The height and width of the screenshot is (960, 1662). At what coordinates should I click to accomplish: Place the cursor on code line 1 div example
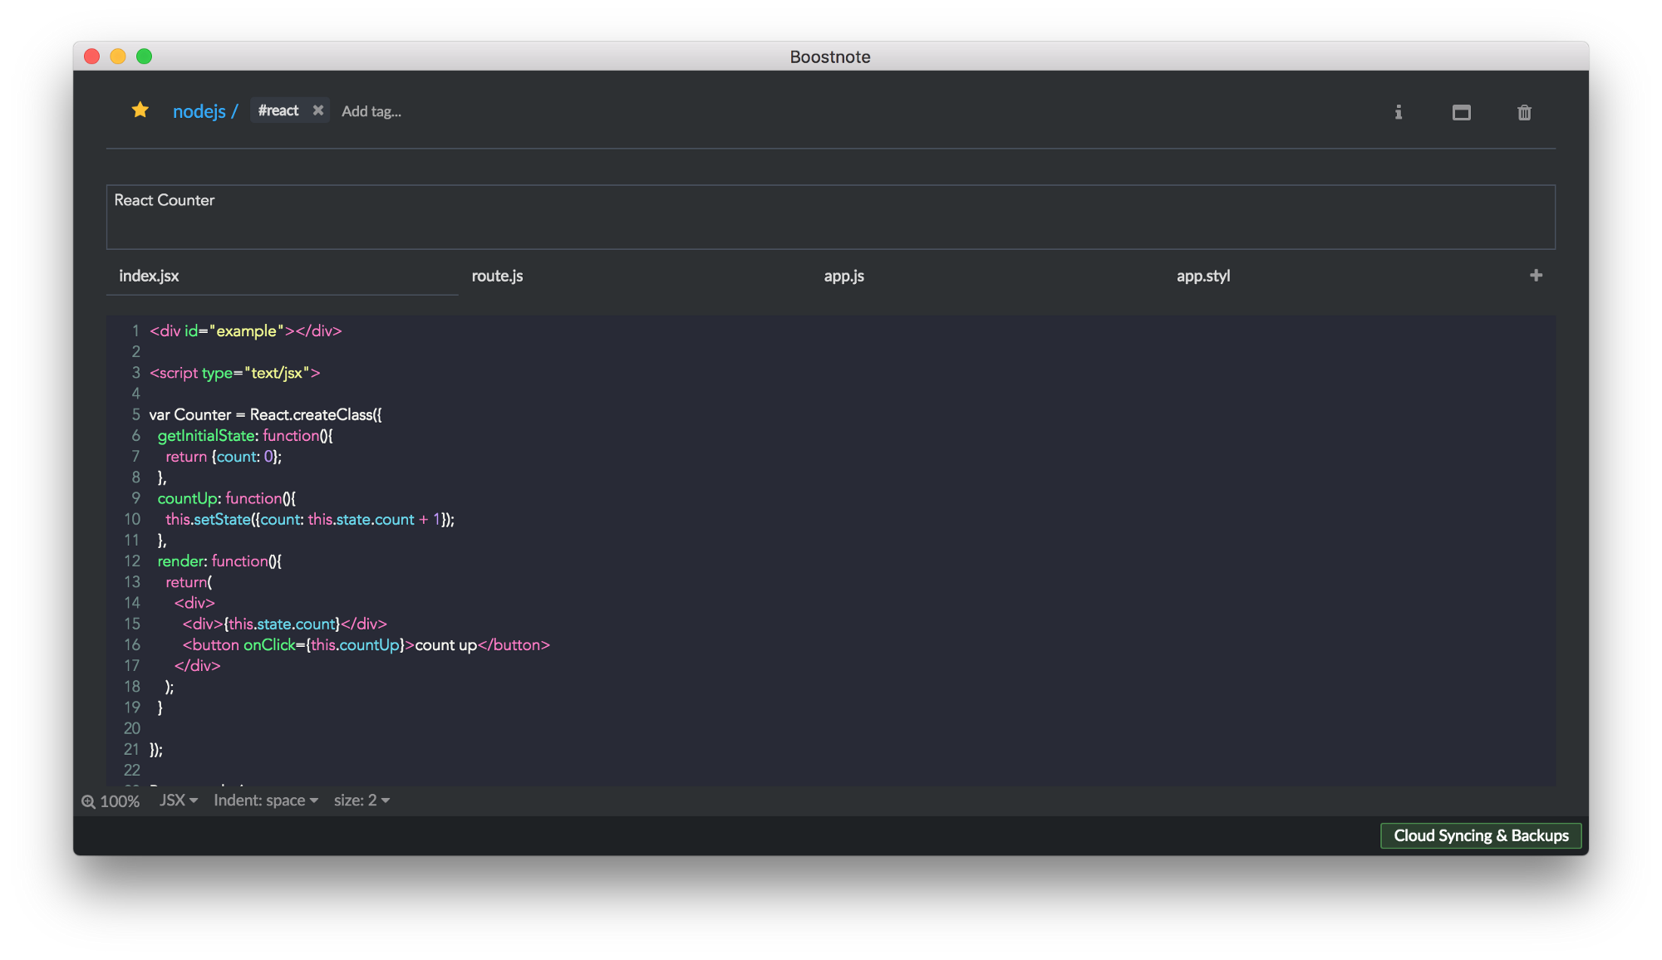coord(245,331)
